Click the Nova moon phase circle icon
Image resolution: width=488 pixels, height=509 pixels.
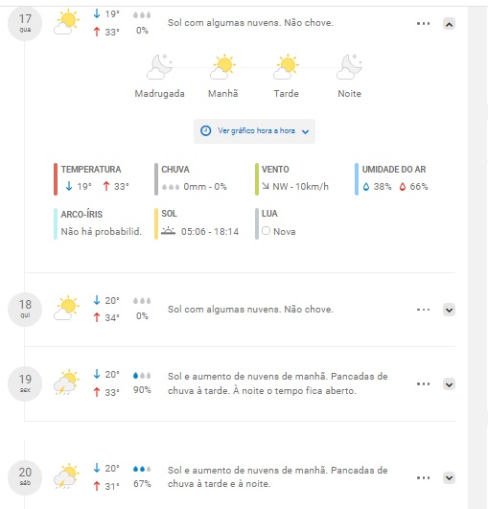click(x=266, y=231)
